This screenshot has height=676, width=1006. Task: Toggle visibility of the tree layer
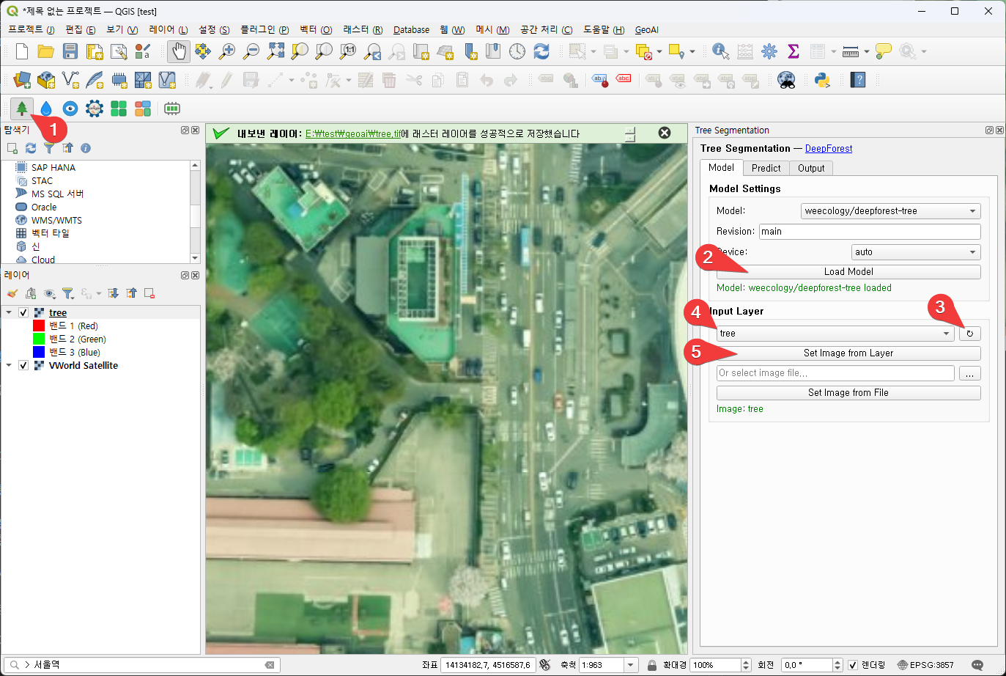(x=23, y=313)
